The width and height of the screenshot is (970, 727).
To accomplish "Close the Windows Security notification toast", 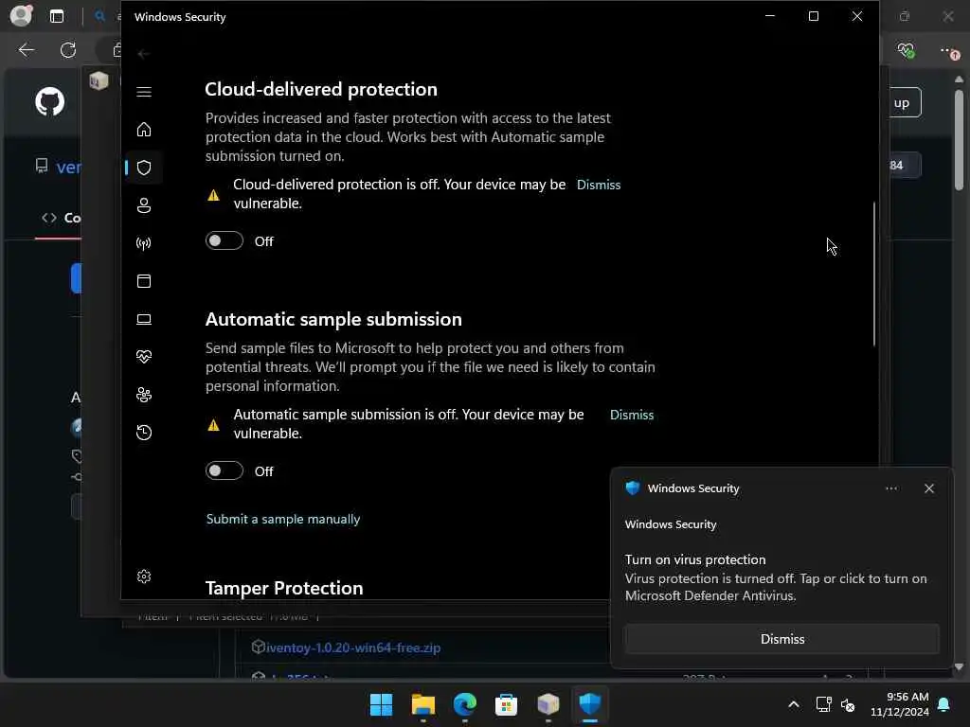I will [928, 488].
